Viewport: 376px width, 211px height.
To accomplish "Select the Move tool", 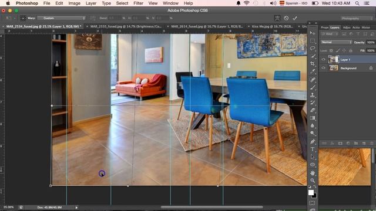I will (x=313, y=33).
